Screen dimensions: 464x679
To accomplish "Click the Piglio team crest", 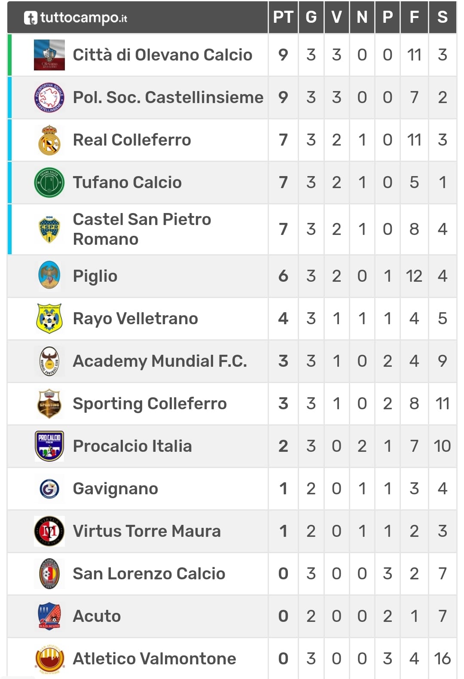I will tap(49, 276).
